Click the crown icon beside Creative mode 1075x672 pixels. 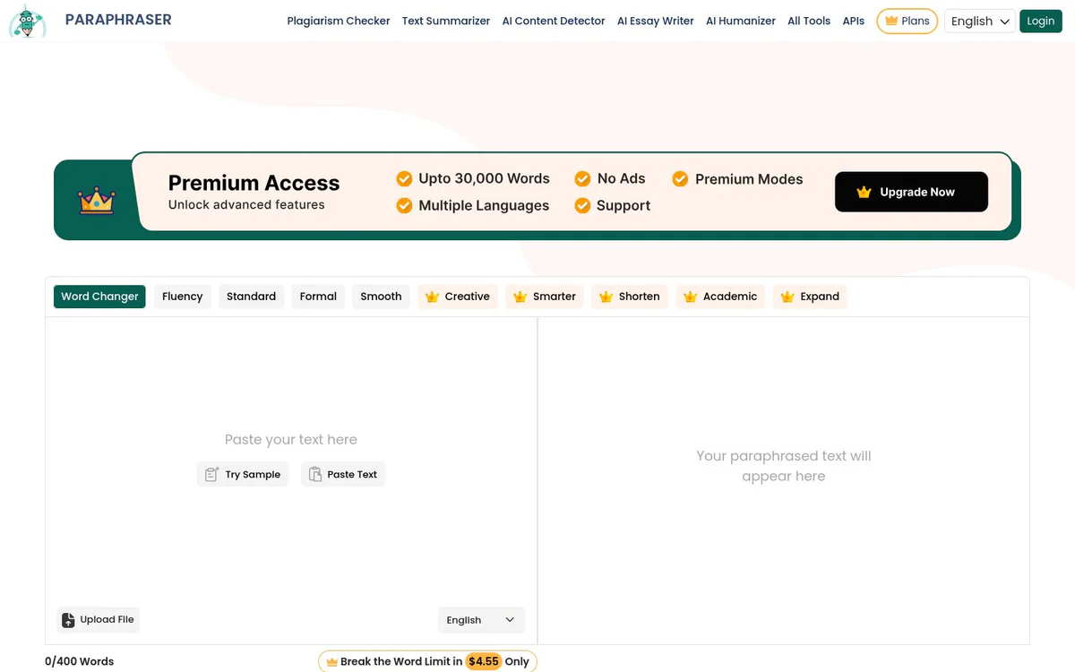click(x=432, y=297)
